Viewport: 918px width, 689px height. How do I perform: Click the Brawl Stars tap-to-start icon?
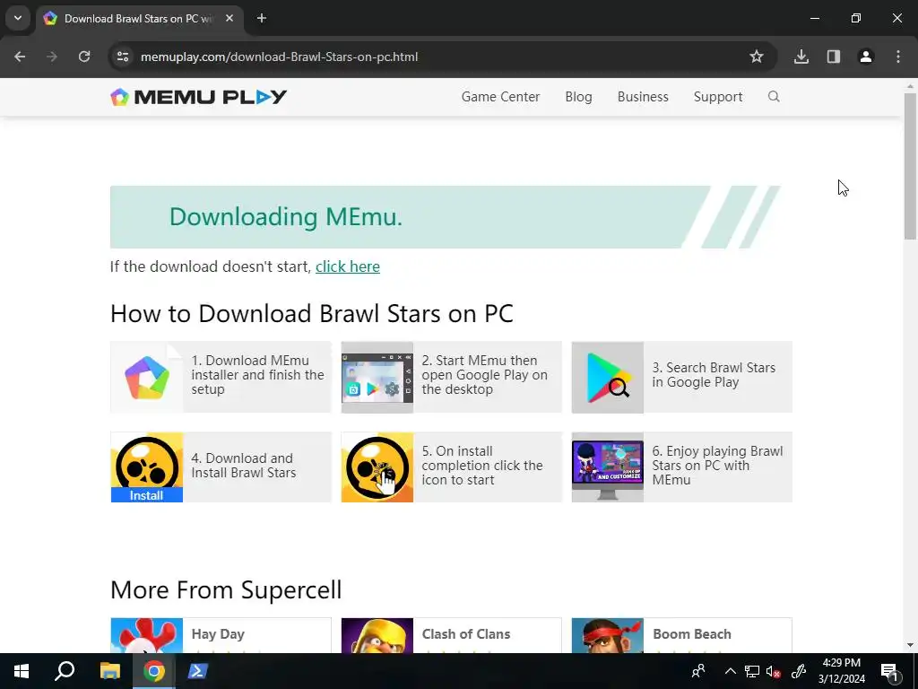tap(377, 467)
